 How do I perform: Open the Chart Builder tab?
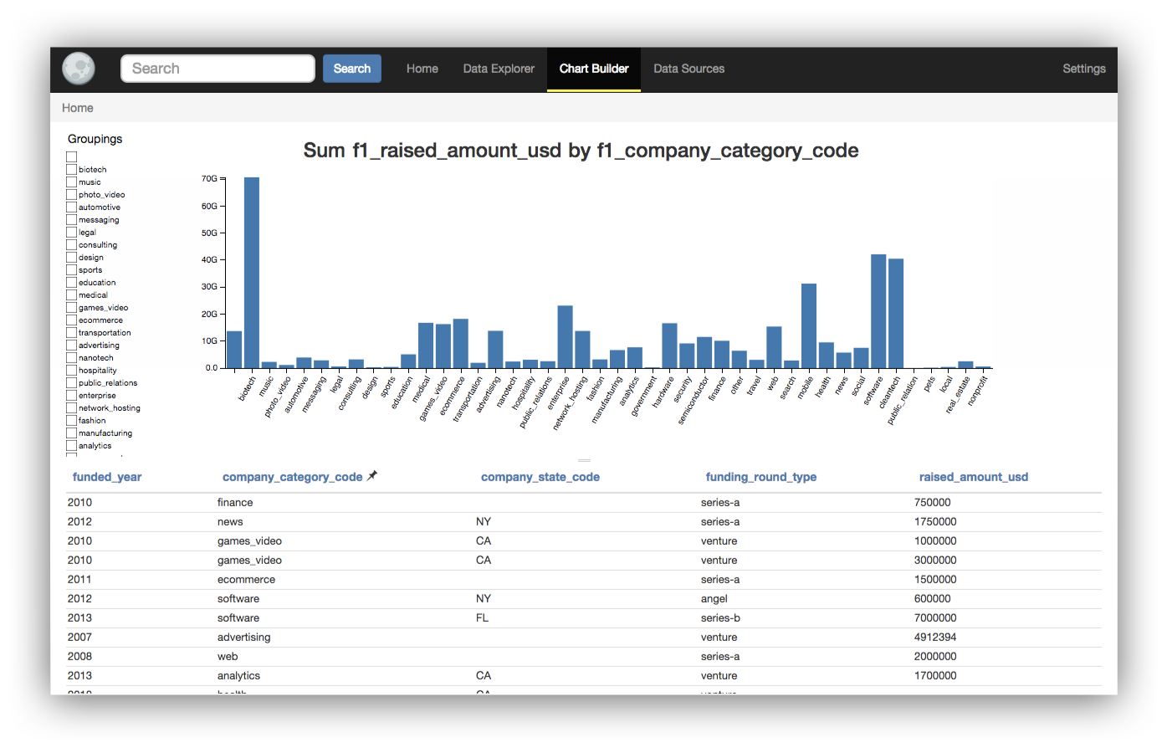594,69
